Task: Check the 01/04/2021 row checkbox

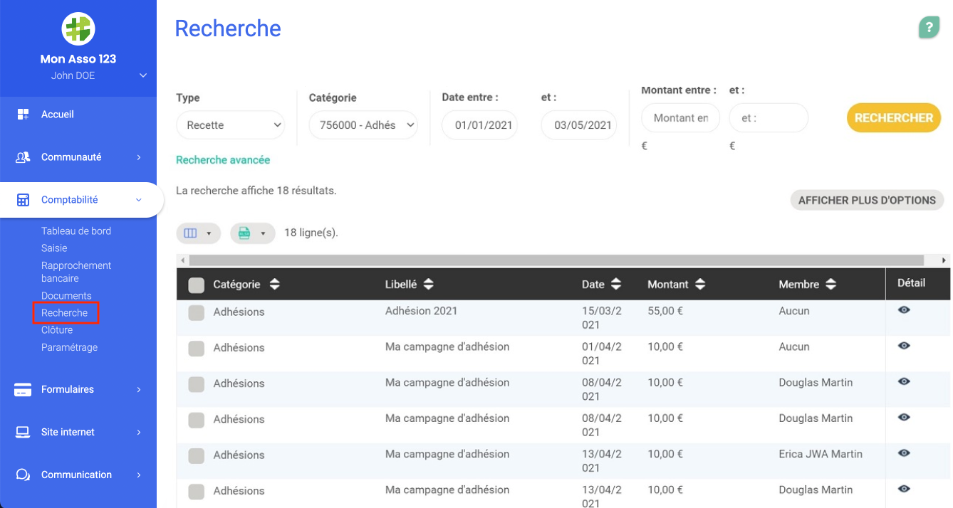Action: (196, 348)
